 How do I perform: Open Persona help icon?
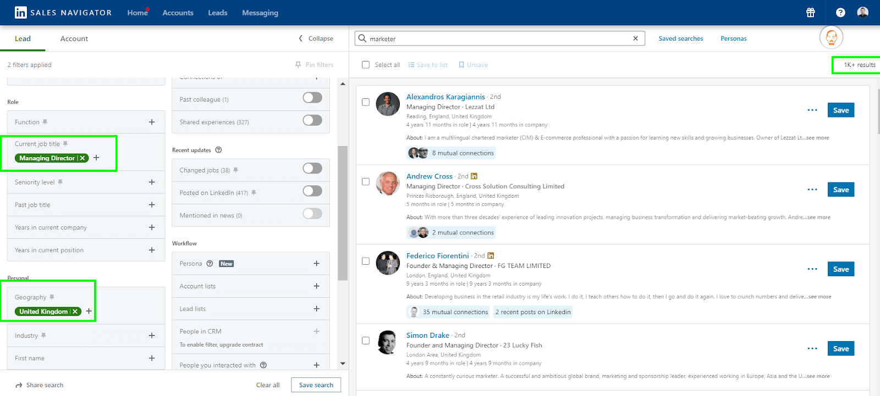(210, 264)
